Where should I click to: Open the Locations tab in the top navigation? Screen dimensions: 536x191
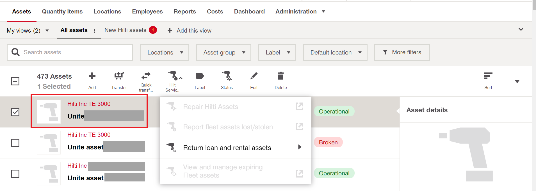[107, 12]
